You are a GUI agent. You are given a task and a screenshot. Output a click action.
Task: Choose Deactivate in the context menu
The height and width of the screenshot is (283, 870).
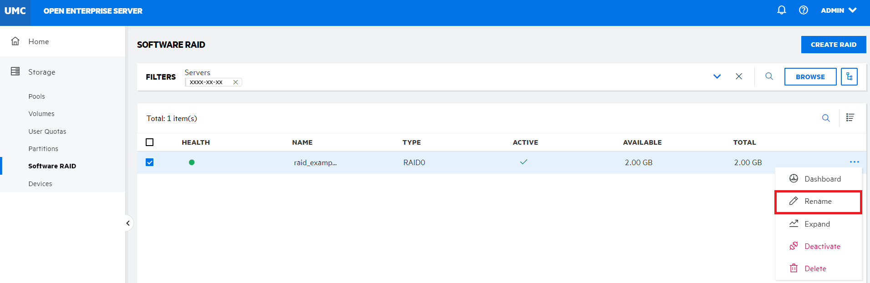click(822, 246)
